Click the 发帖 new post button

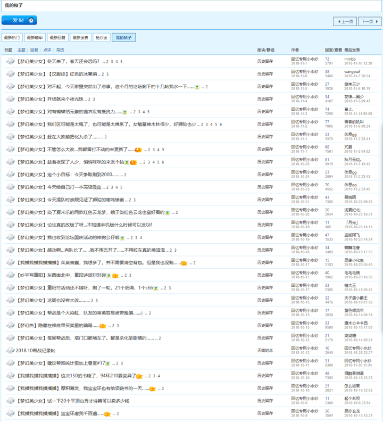pyautogui.click(x=19, y=21)
